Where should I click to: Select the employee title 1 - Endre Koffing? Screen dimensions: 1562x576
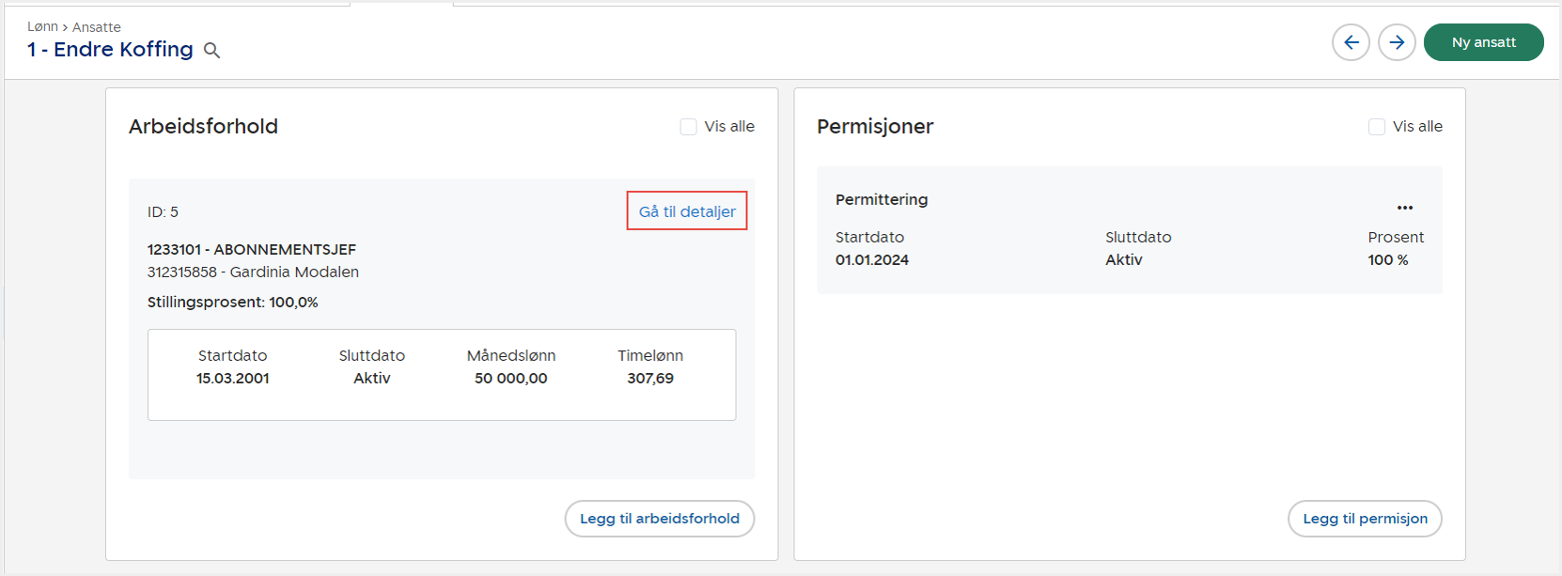click(x=110, y=50)
